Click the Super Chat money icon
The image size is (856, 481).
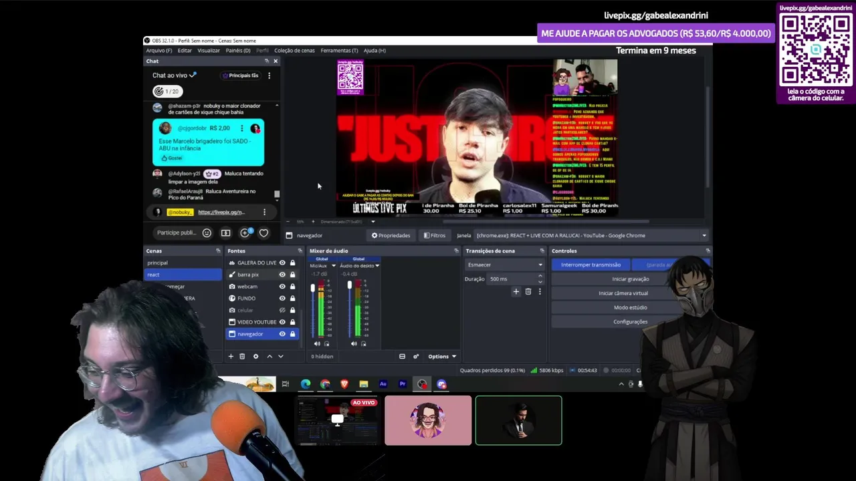pos(225,232)
